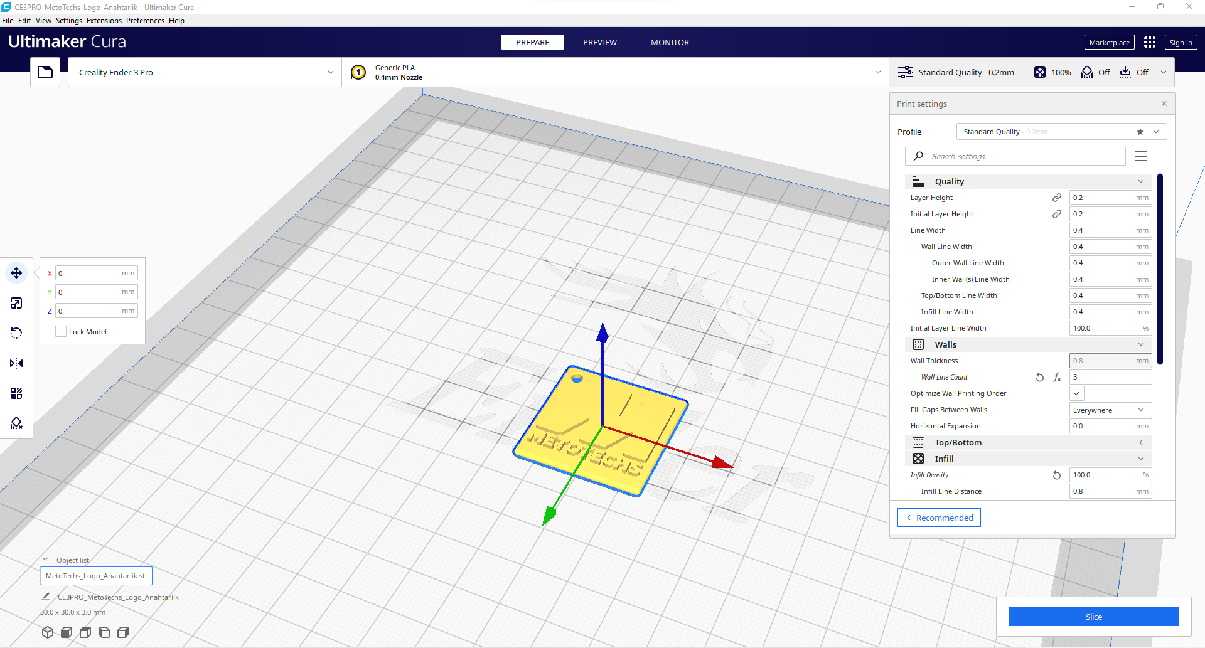This screenshot has height=648, width=1205.
Task: Click the profile star icon
Action: pyautogui.click(x=1140, y=132)
